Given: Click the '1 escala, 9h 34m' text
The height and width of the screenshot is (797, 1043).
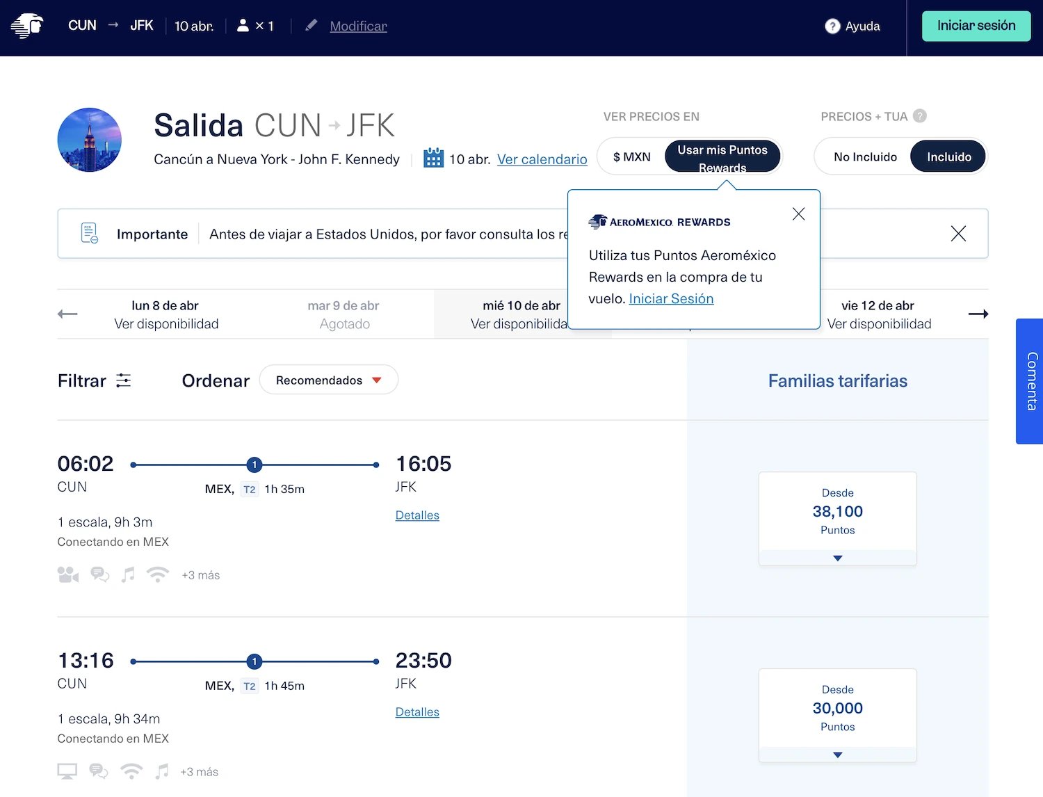Looking at the screenshot, I should tap(108, 719).
